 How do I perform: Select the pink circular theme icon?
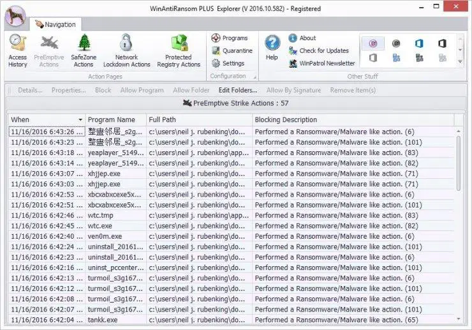coord(373,43)
